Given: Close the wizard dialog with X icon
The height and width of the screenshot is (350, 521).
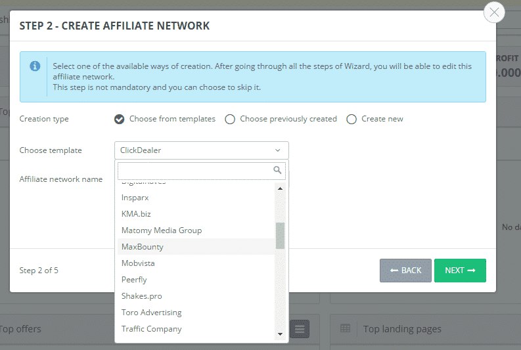Looking at the screenshot, I should [493, 12].
